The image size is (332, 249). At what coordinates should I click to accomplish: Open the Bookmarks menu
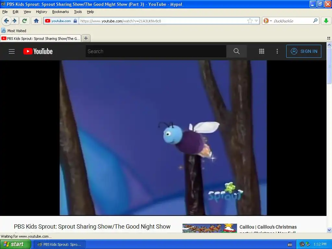click(61, 12)
